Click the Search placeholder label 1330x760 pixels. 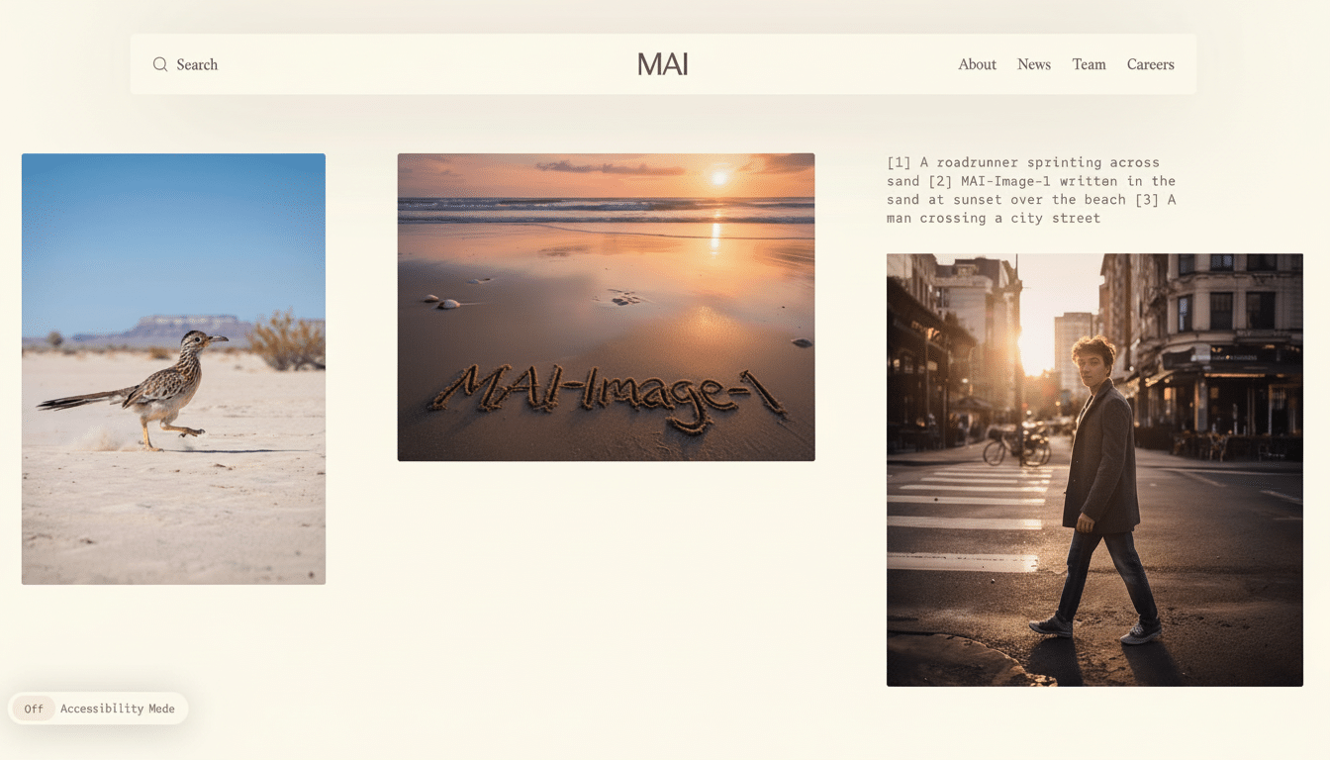[197, 63]
